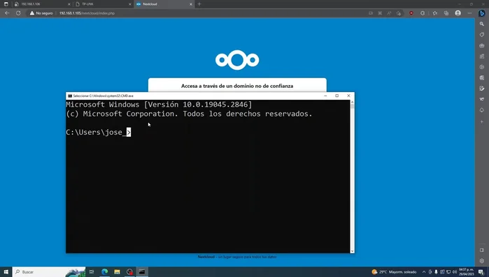The width and height of the screenshot is (489, 277).
Task: Open the Windows Start menu
Action: (x=6, y=271)
